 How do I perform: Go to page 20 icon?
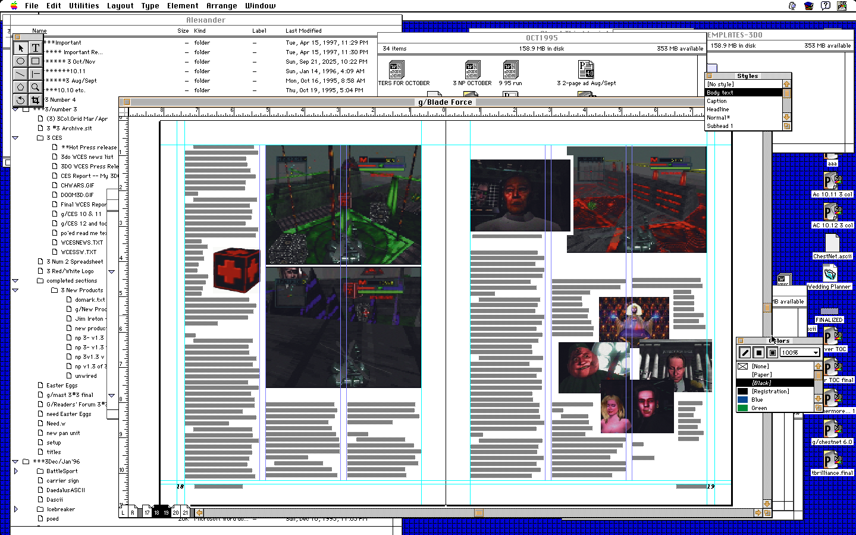pos(175,512)
